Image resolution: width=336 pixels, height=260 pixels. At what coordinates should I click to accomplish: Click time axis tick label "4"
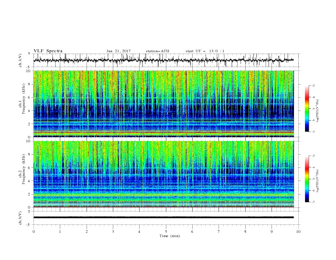point(139,232)
